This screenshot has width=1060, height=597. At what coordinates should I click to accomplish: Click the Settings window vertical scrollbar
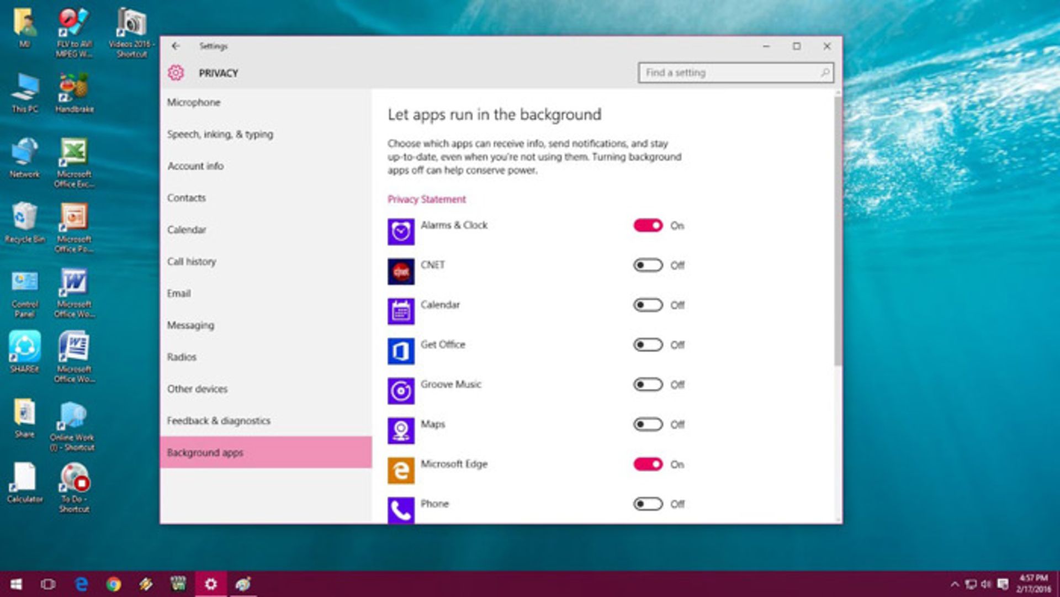[838, 232]
